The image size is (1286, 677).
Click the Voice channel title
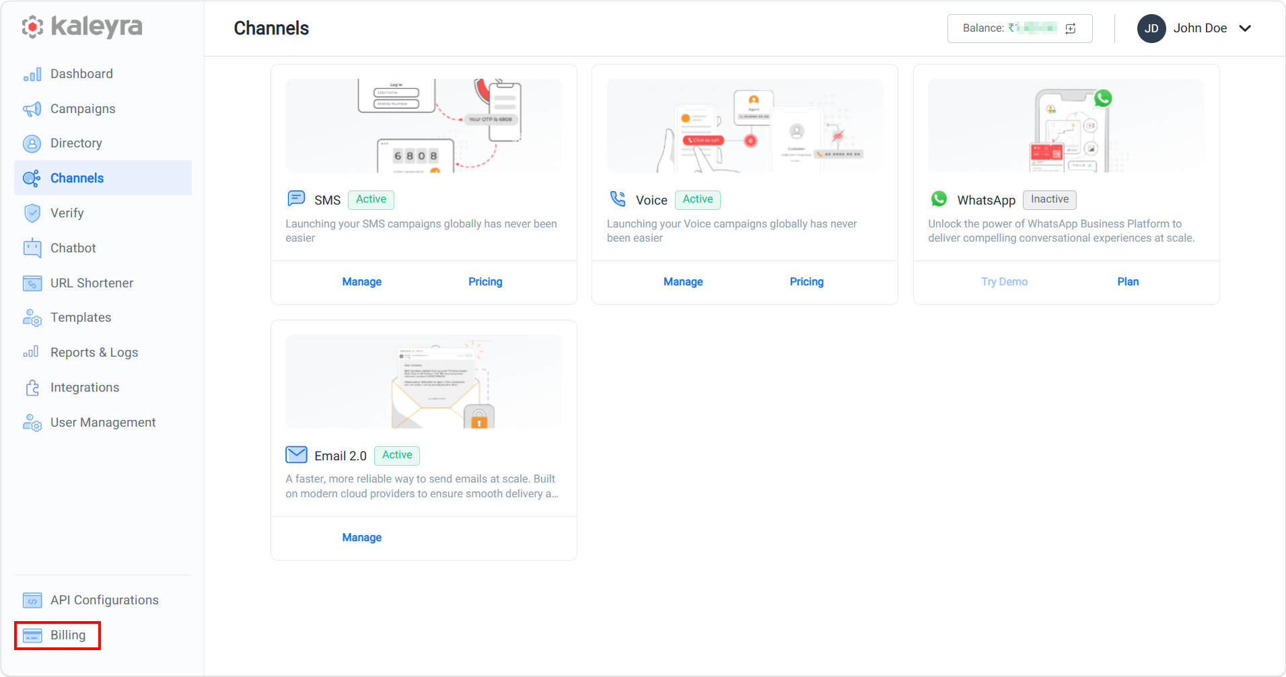pyautogui.click(x=651, y=201)
